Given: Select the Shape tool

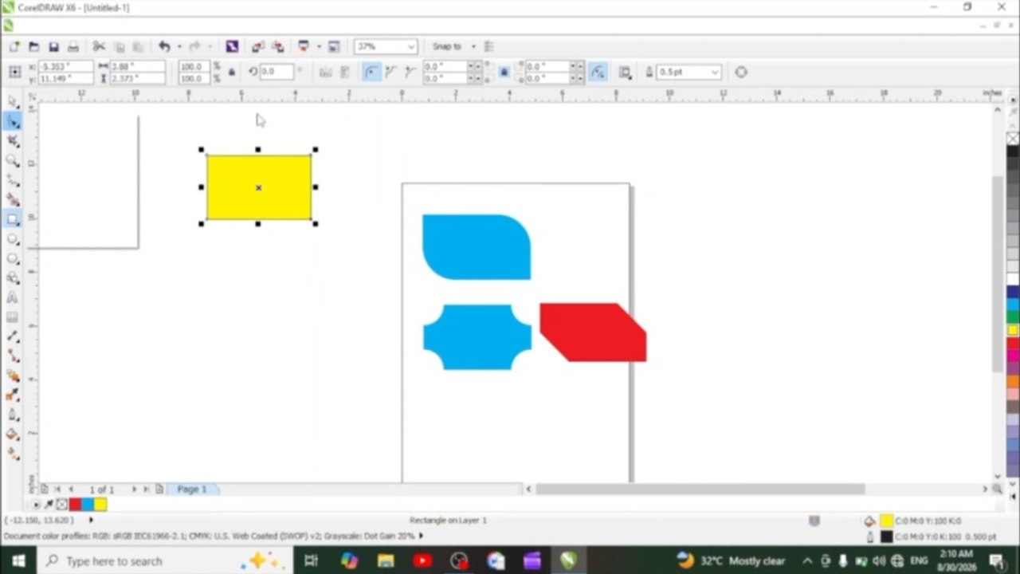Looking at the screenshot, I should (13, 121).
